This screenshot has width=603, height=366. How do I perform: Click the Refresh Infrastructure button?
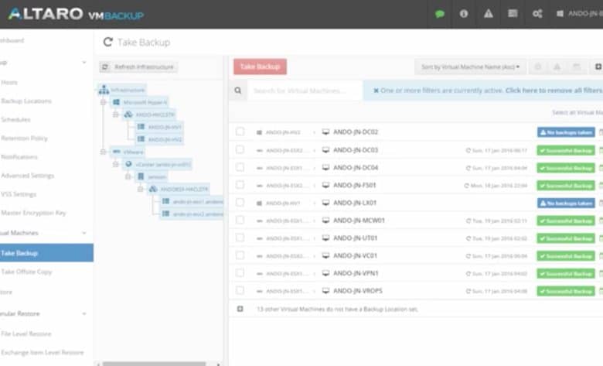(x=138, y=67)
